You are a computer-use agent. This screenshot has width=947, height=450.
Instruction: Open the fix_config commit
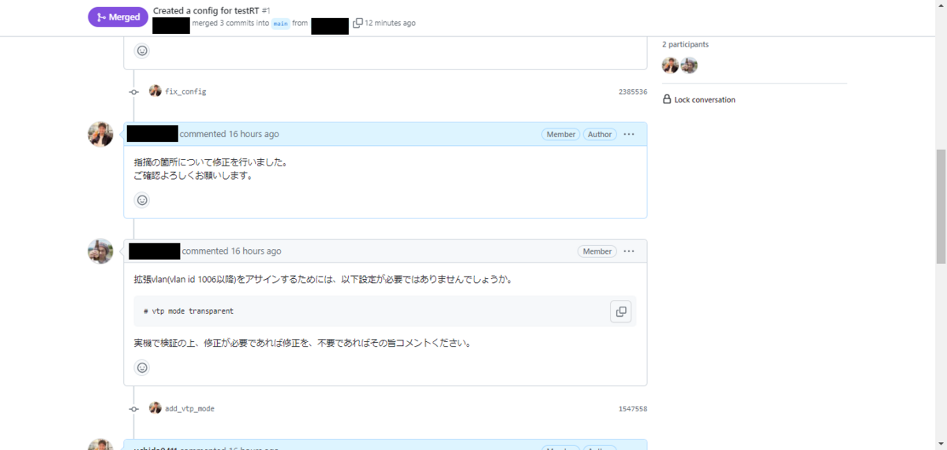point(185,91)
